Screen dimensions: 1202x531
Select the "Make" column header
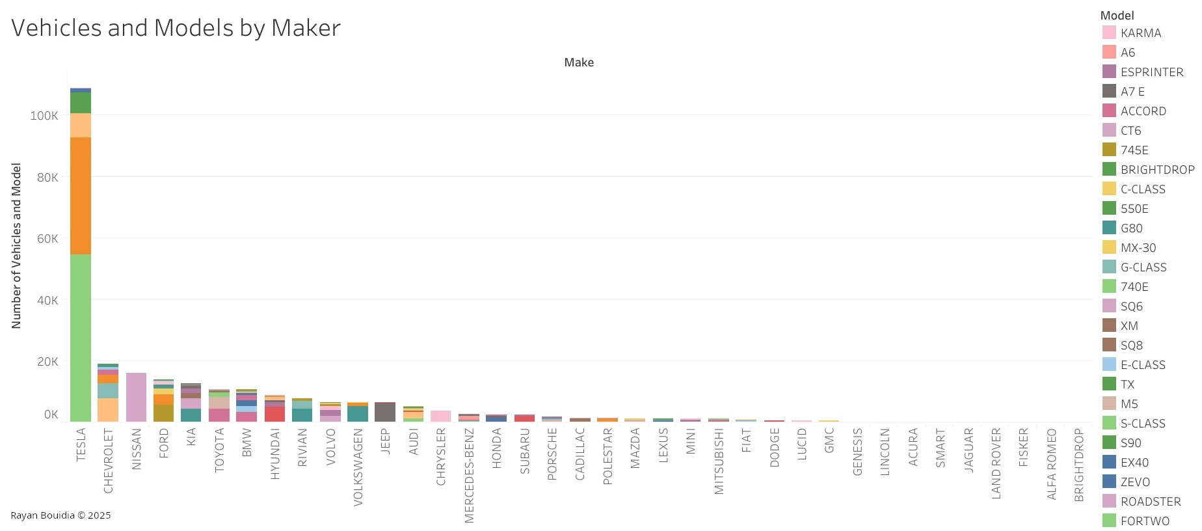click(579, 62)
